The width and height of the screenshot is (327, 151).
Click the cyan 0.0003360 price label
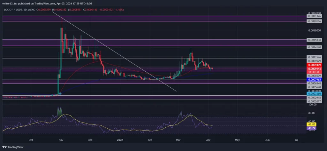[x=314, y=94]
